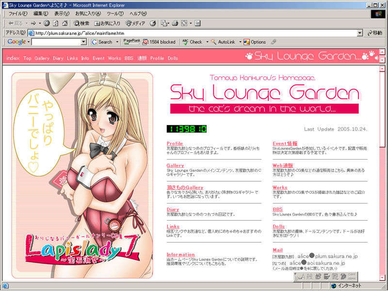388x291 pixels.
Task: Open Google toolbar Options
Action: coord(255,42)
